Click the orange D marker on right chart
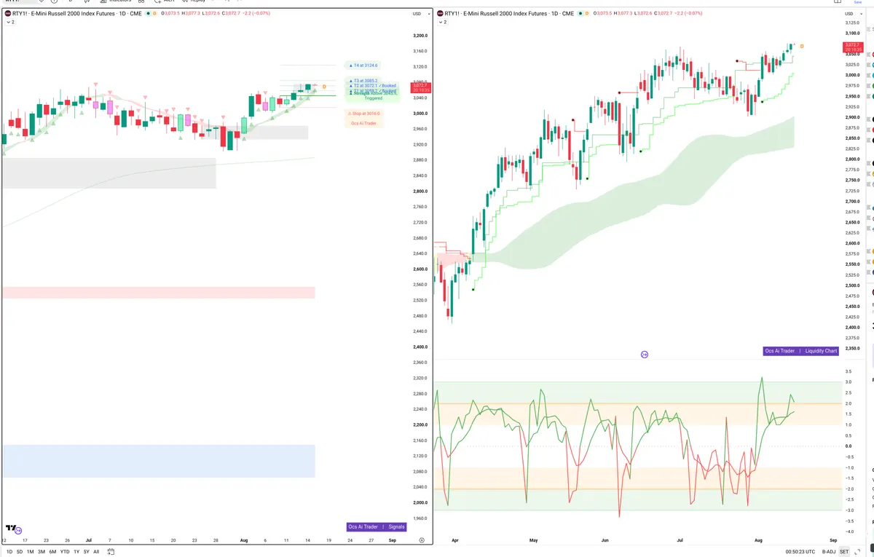Image resolution: width=874 pixels, height=557 pixels. [802, 46]
